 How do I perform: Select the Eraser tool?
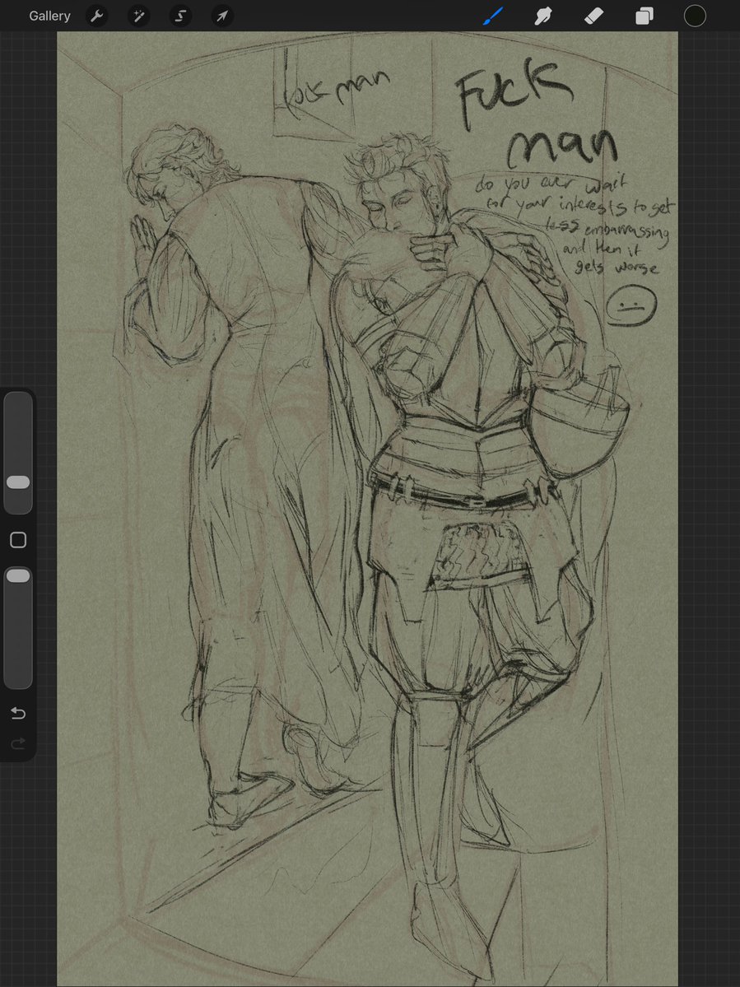(593, 16)
